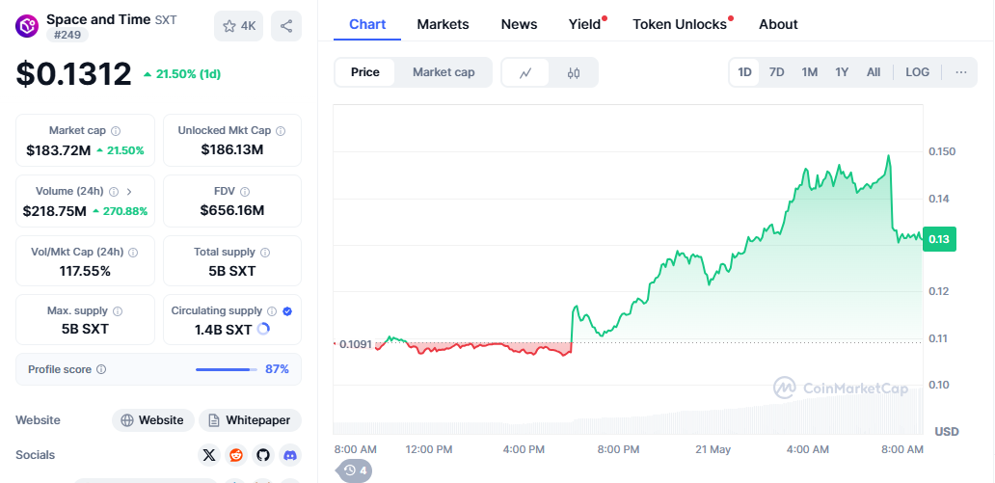Image resolution: width=995 pixels, height=483 pixels.
Task: Click the #249 rank badge
Action: click(x=67, y=35)
